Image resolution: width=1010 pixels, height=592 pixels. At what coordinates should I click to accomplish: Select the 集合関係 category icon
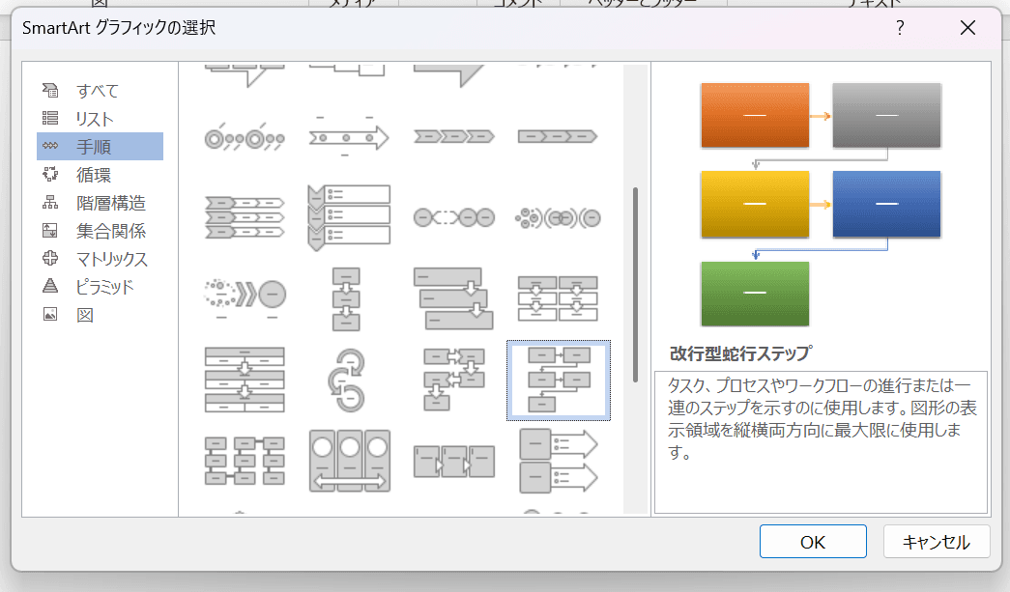tap(50, 231)
